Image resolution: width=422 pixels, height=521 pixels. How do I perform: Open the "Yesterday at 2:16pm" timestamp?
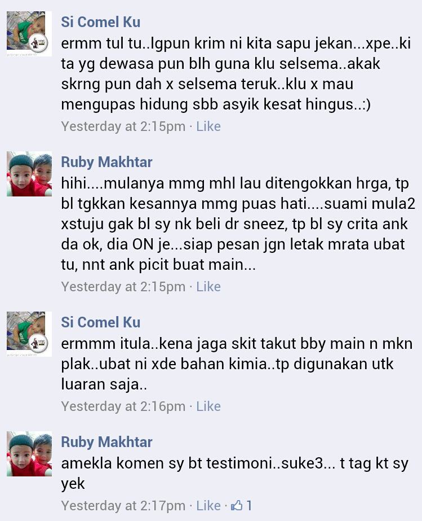tap(123, 406)
